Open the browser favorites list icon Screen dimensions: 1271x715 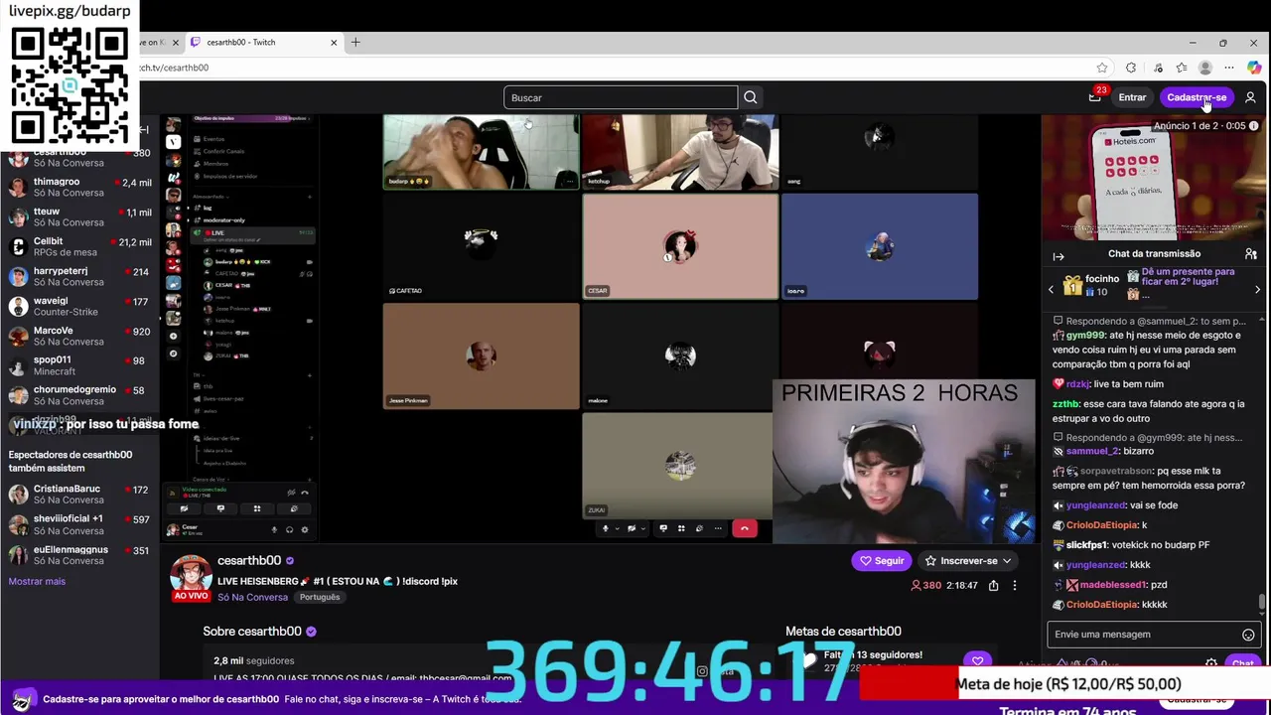[1181, 68]
